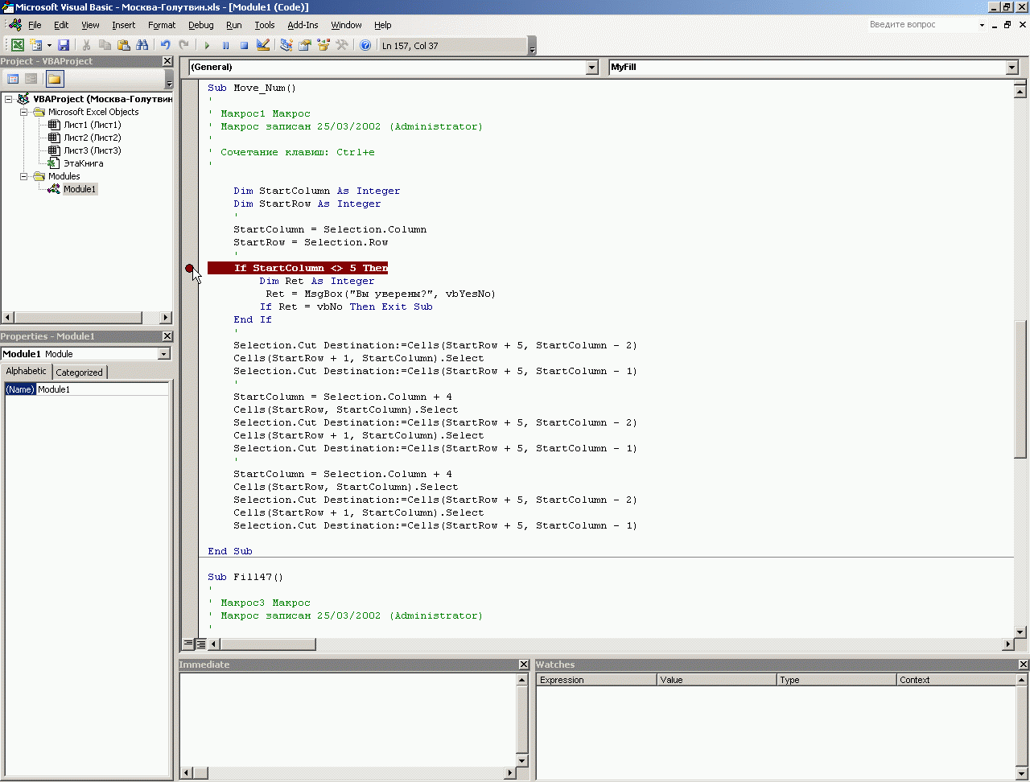Select Лист1 (Лист1) in project tree
The image size is (1030, 782).
pyautogui.click(x=92, y=125)
